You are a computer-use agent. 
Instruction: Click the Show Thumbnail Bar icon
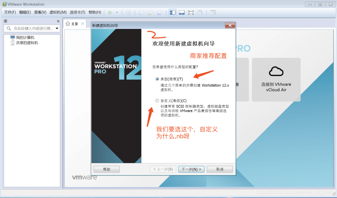click(181, 12)
